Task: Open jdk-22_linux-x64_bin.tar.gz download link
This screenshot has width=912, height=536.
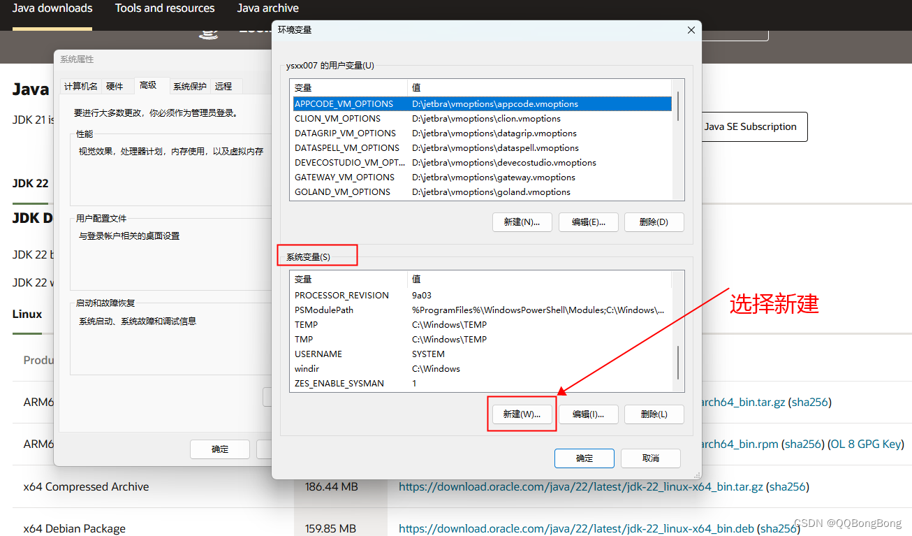Action: pos(581,486)
